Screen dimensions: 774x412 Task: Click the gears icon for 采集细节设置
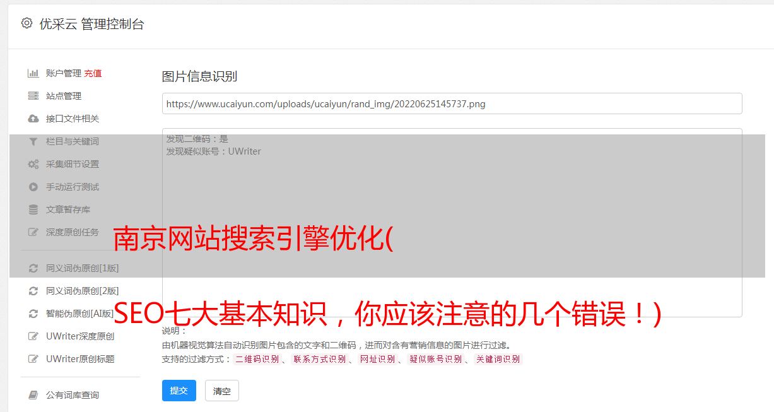tap(33, 164)
